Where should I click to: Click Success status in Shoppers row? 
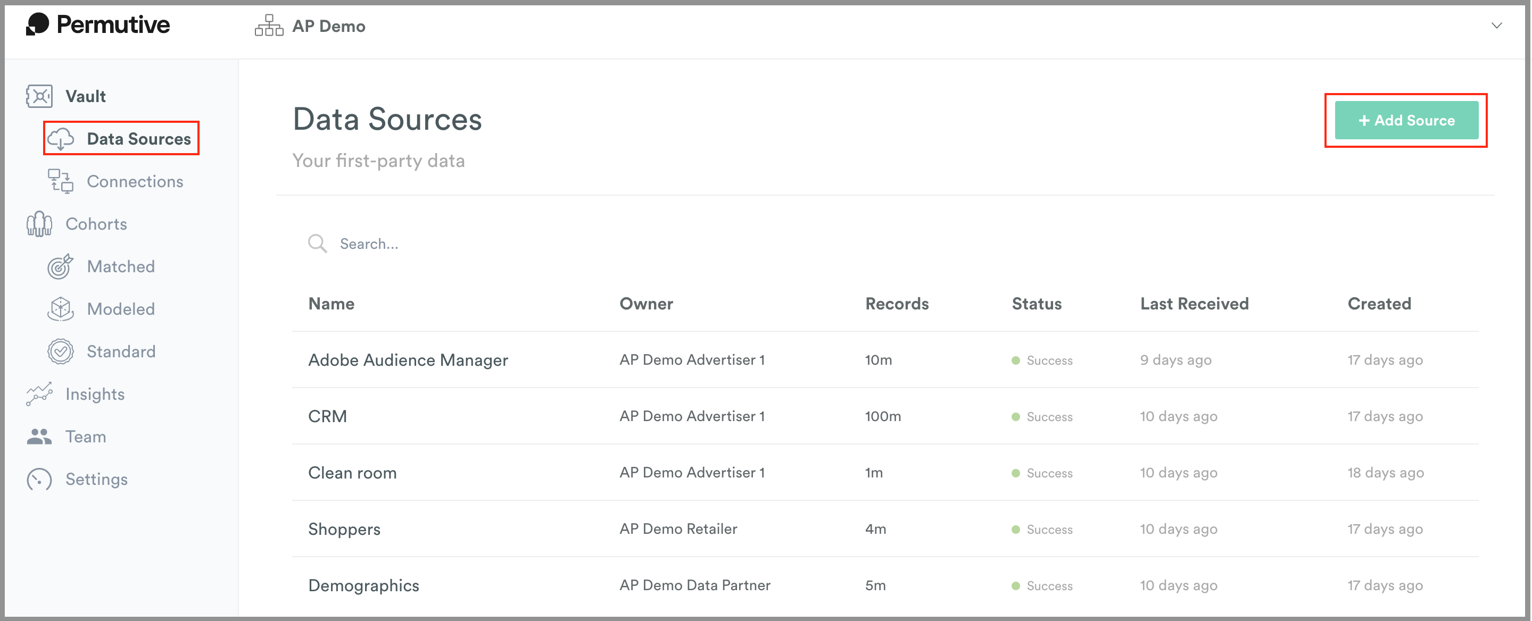(1042, 530)
